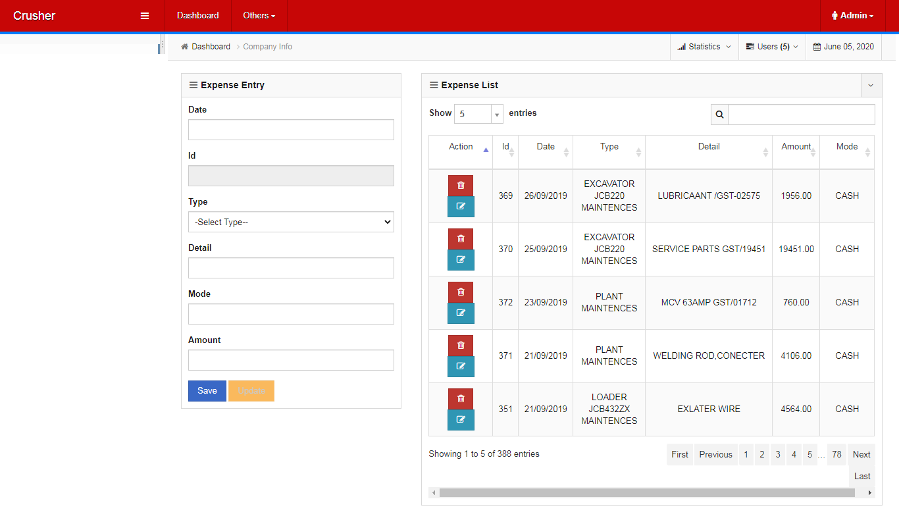This screenshot has width=899, height=522.
Task: Click the Dashboard breadcrumb link
Action: pyautogui.click(x=211, y=47)
